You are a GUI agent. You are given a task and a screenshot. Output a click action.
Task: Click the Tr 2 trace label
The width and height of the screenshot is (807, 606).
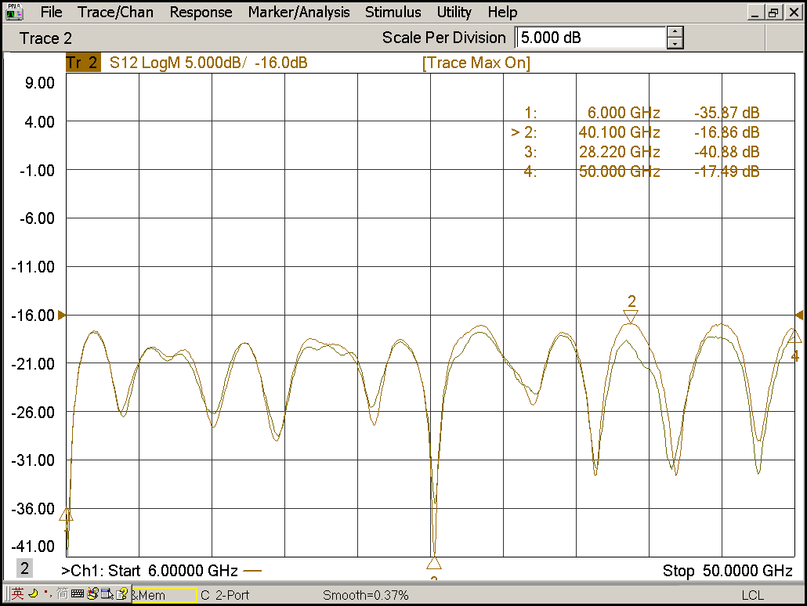click(x=83, y=63)
